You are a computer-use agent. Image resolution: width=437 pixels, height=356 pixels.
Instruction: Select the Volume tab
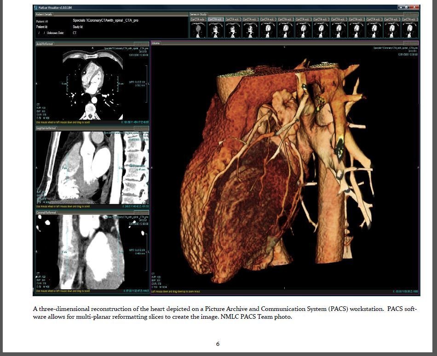pyautogui.click(x=156, y=43)
